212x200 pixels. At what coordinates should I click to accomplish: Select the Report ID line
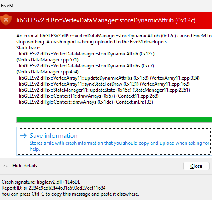tap(54, 188)
